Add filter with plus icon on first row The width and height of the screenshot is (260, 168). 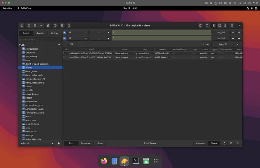(239, 32)
